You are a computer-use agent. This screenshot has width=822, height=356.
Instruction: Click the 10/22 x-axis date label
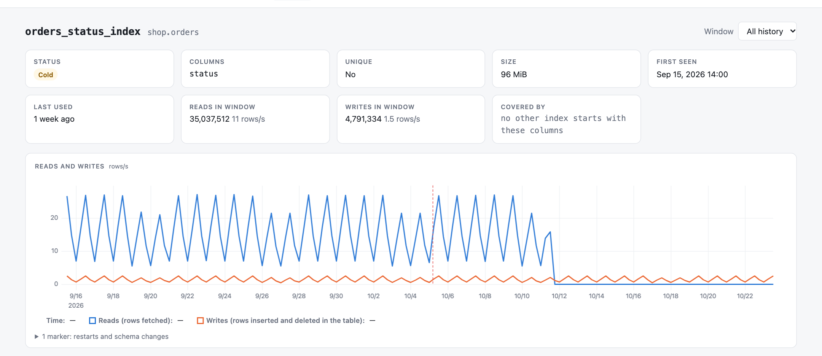[x=745, y=296]
